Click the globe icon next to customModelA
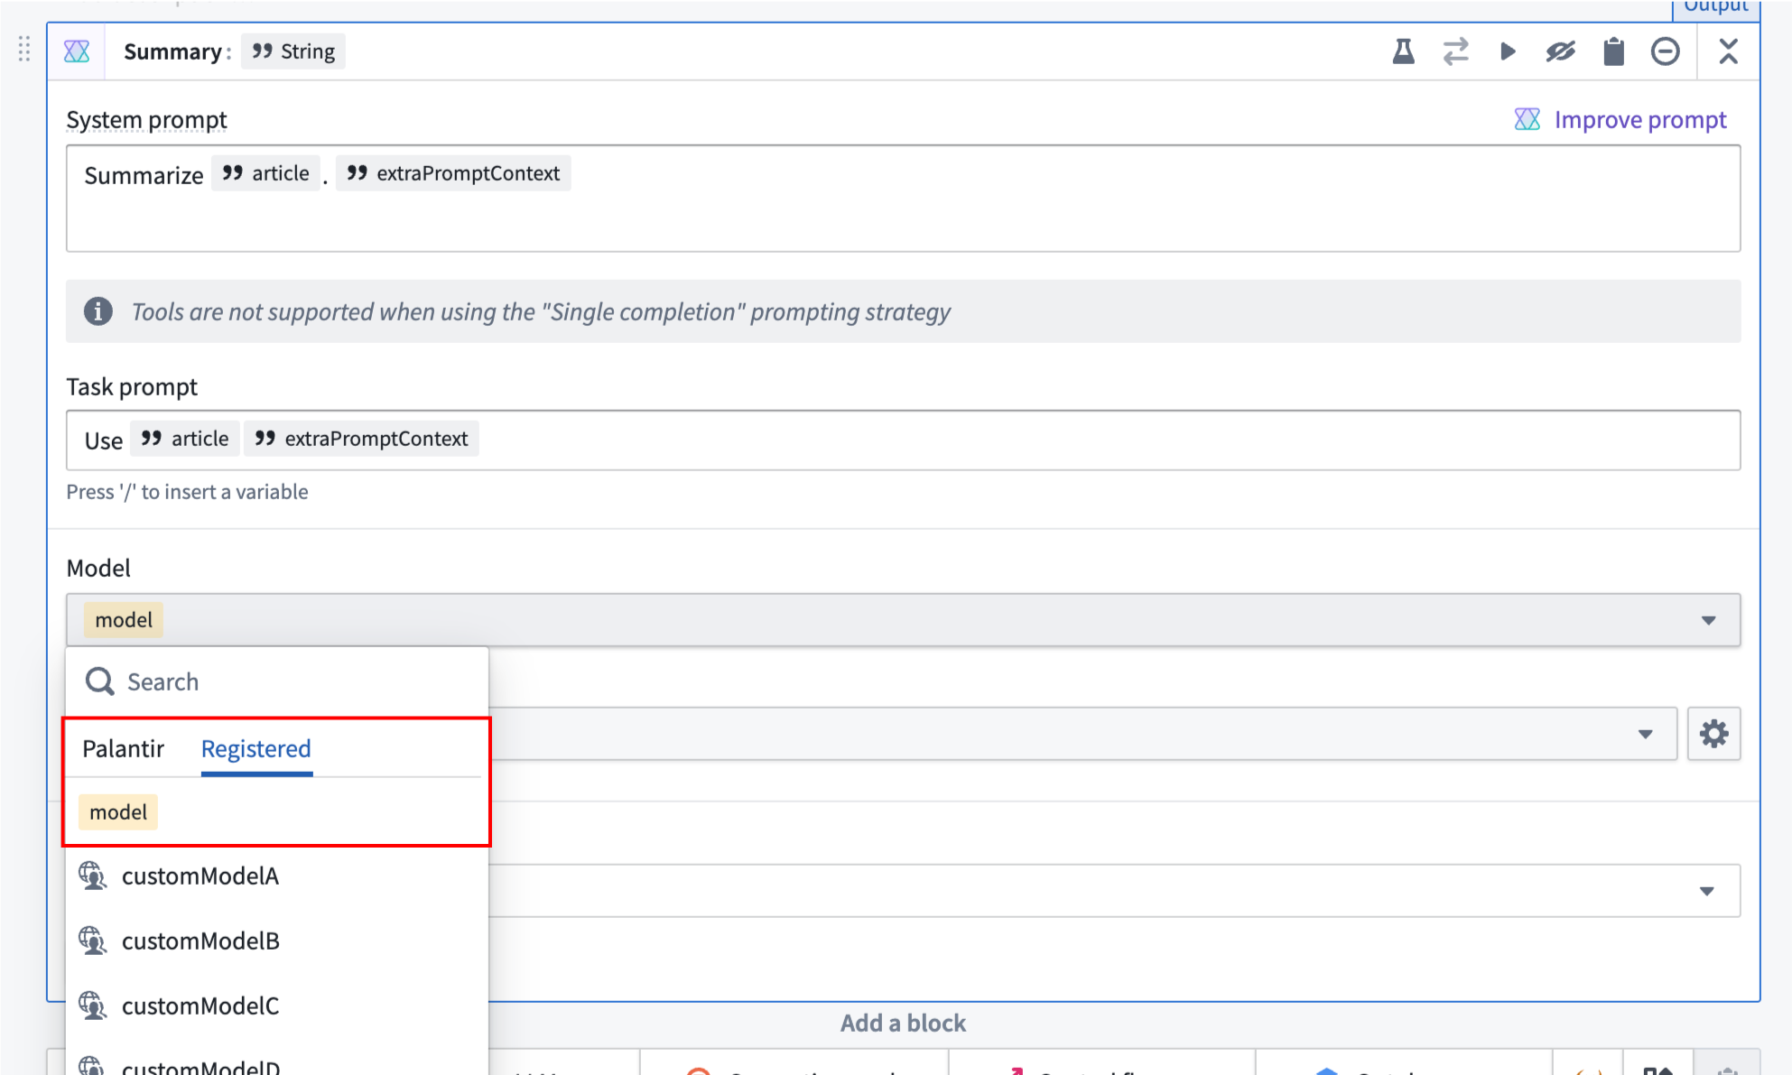This screenshot has height=1075, width=1792. (93, 876)
